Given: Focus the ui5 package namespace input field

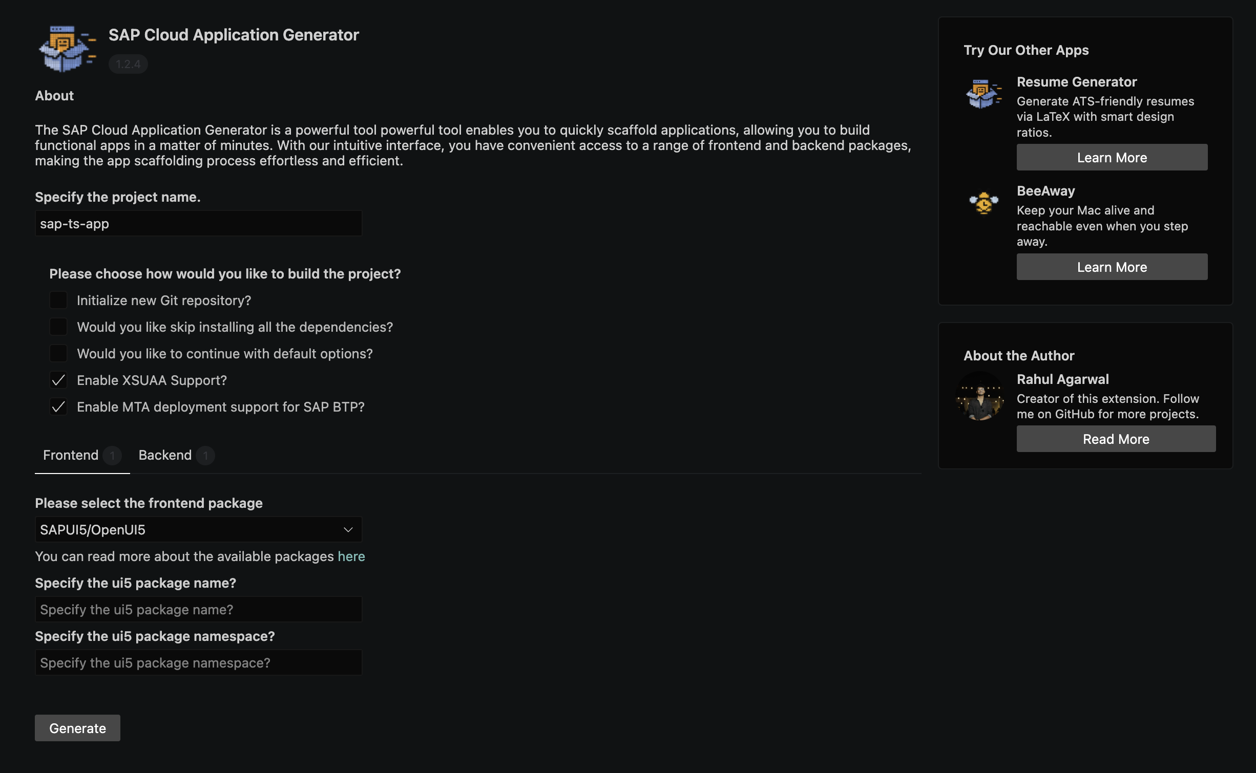Looking at the screenshot, I should coord(198,662).
